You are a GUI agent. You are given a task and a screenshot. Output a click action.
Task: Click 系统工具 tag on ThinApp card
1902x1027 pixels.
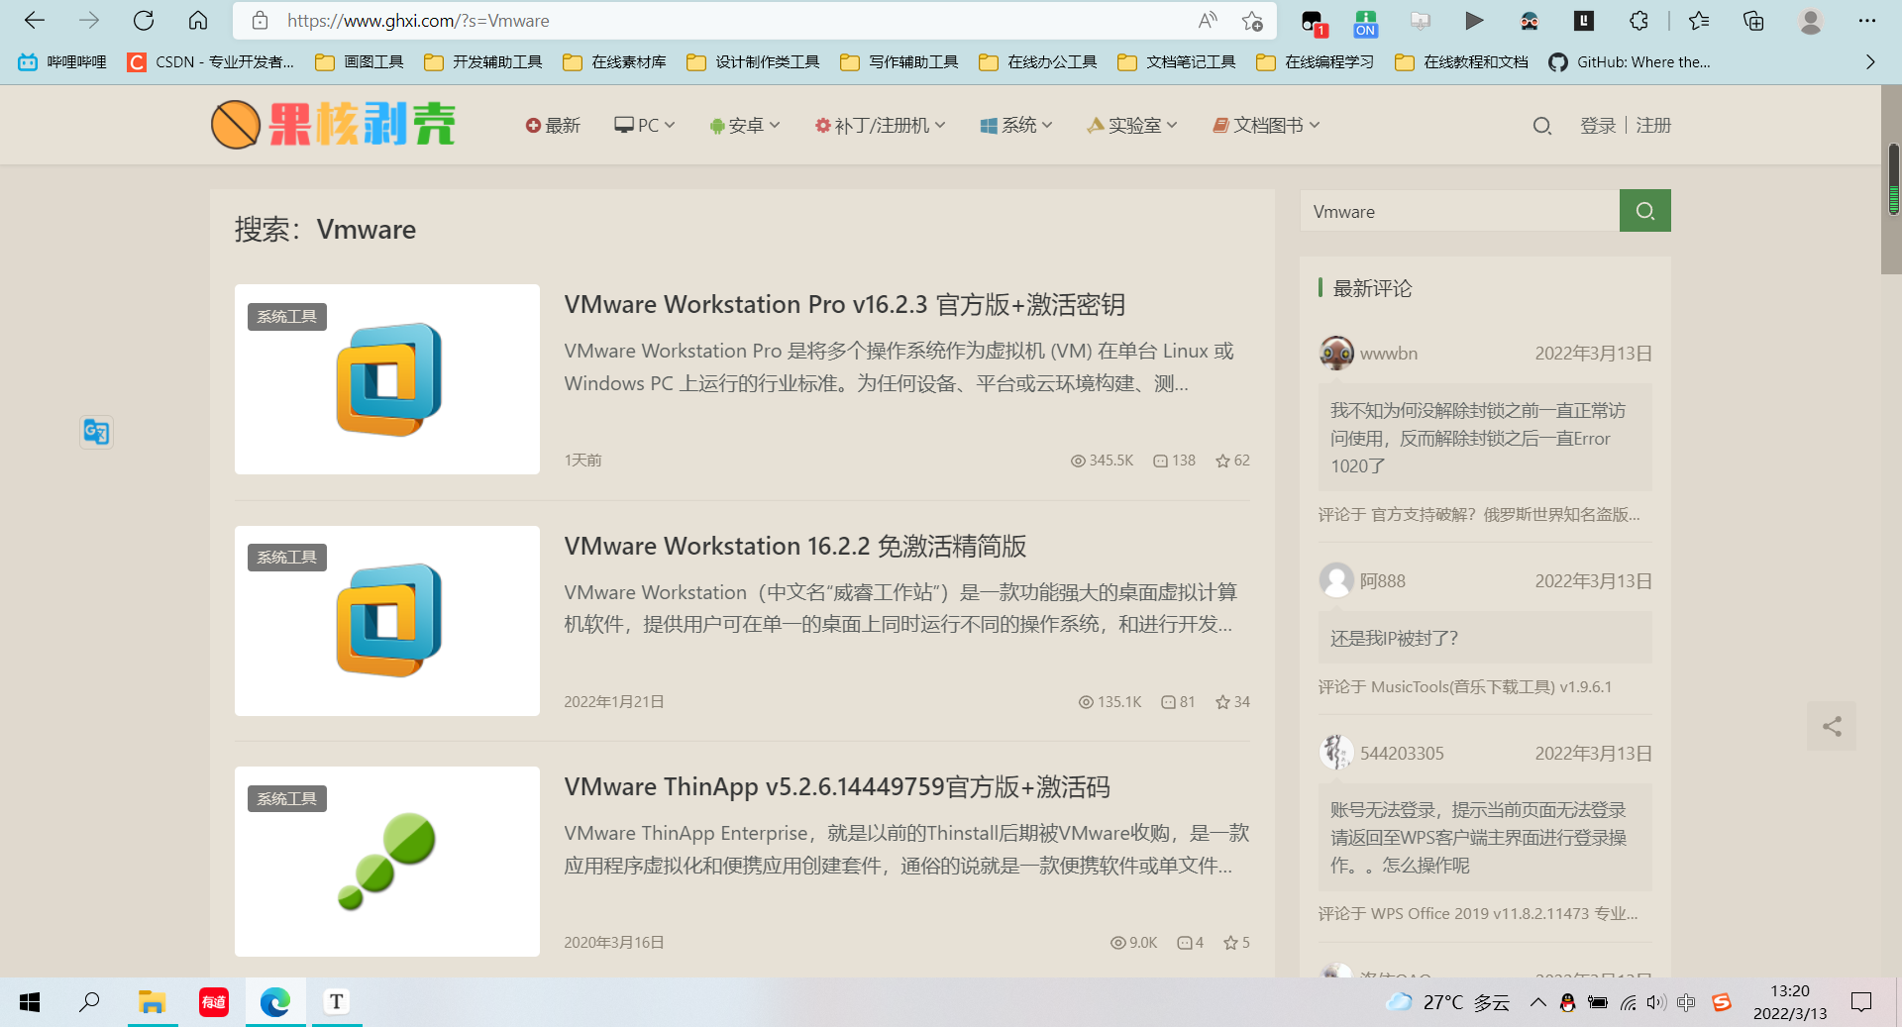click(x=287, y=798)
